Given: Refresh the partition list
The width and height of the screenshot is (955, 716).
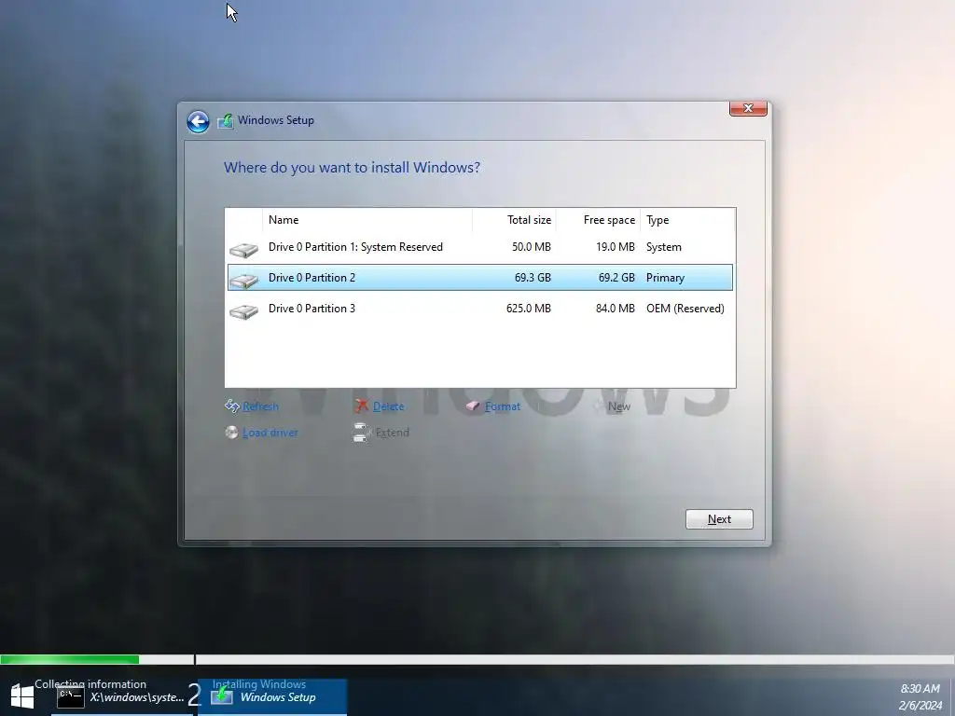Looking at the screenshot, I should 261,406.
